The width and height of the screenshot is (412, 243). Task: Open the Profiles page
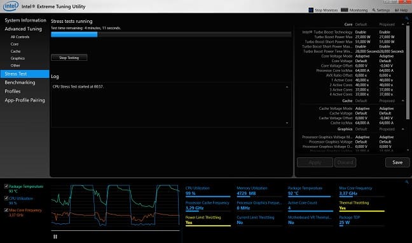pyautogui.click(x=12, y=91)
